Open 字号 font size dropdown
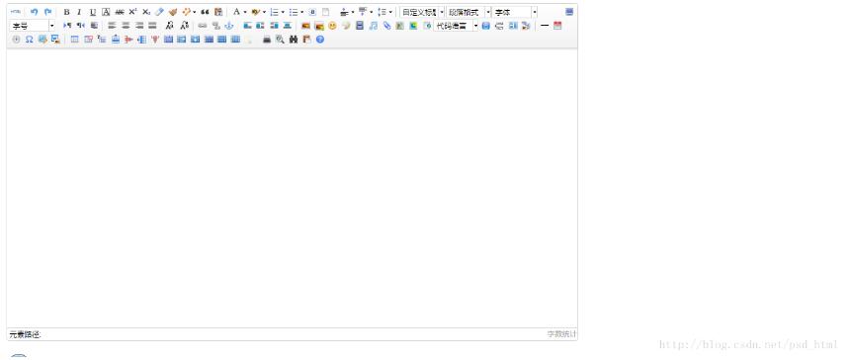Screen dimensions: 852x360 [32, 26]
